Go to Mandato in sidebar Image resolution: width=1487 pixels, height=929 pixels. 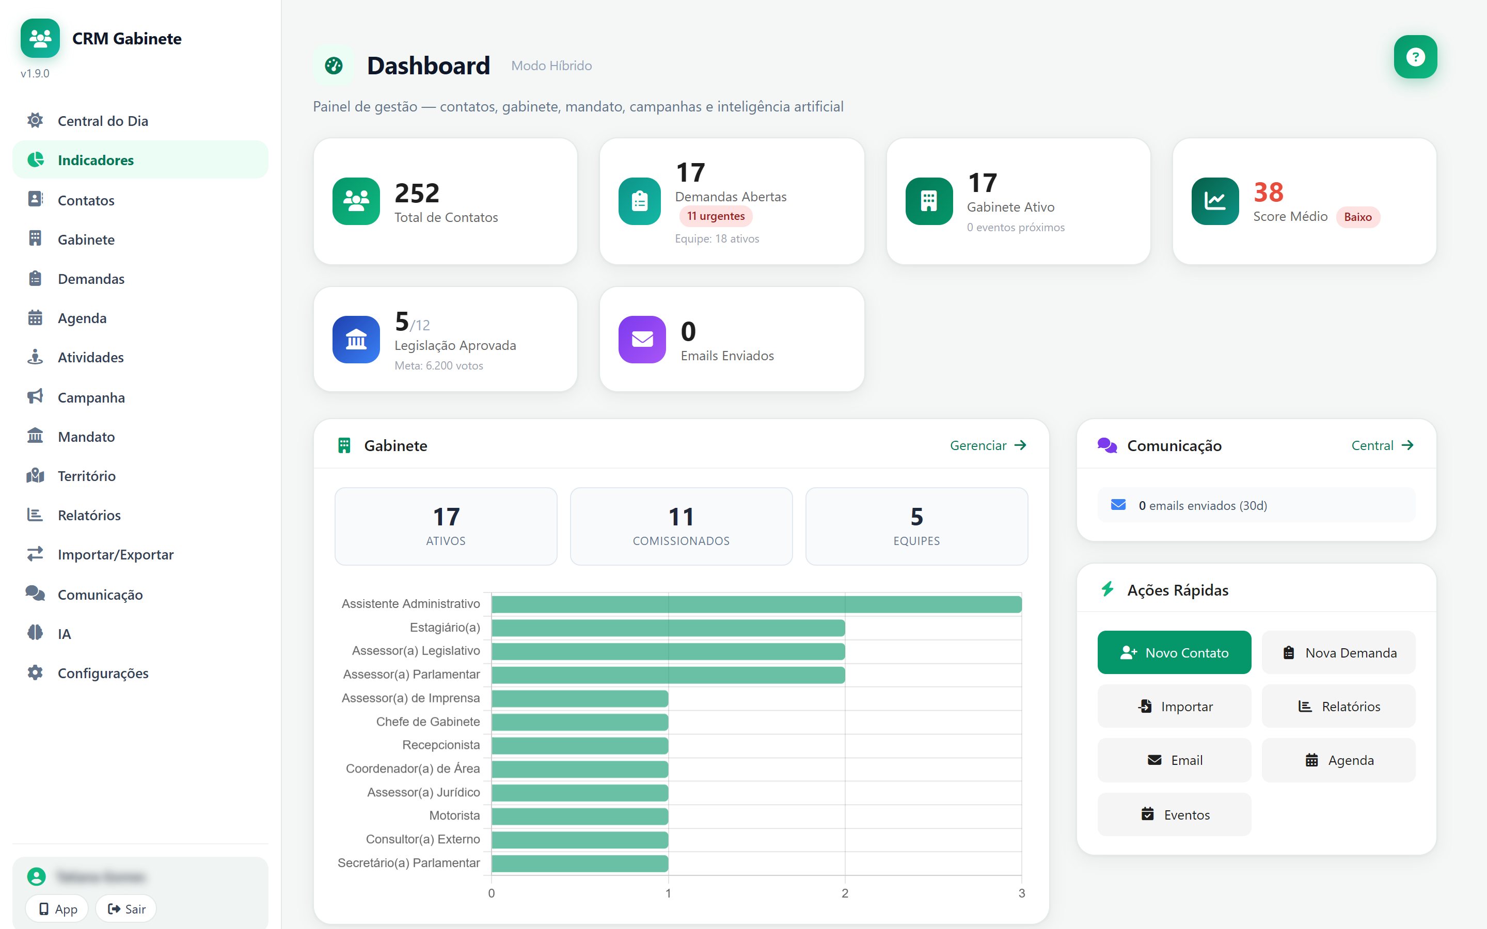click(x=140, y=436)
